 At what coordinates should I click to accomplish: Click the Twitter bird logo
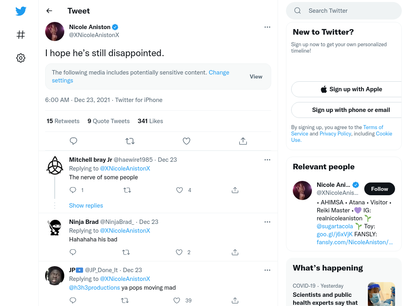click(21, 11)
